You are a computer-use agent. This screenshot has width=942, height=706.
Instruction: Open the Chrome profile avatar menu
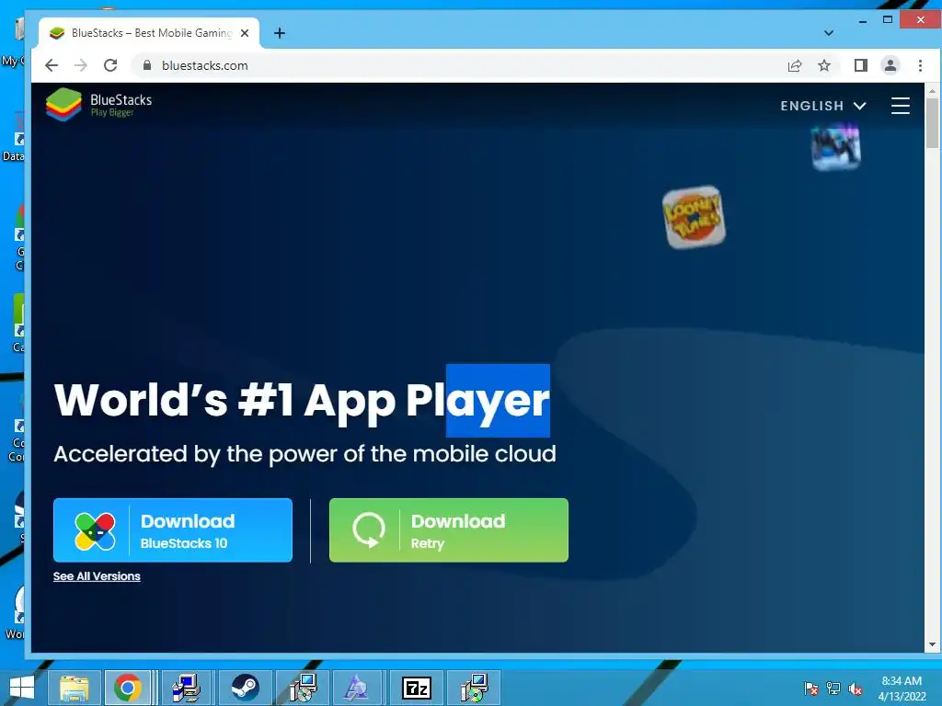tap(890, 65)
